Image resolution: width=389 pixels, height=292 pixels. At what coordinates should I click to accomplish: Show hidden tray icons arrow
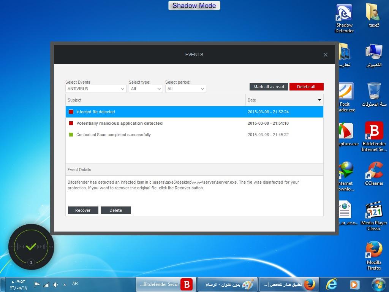pyautogui.click(x=65, y=284)
